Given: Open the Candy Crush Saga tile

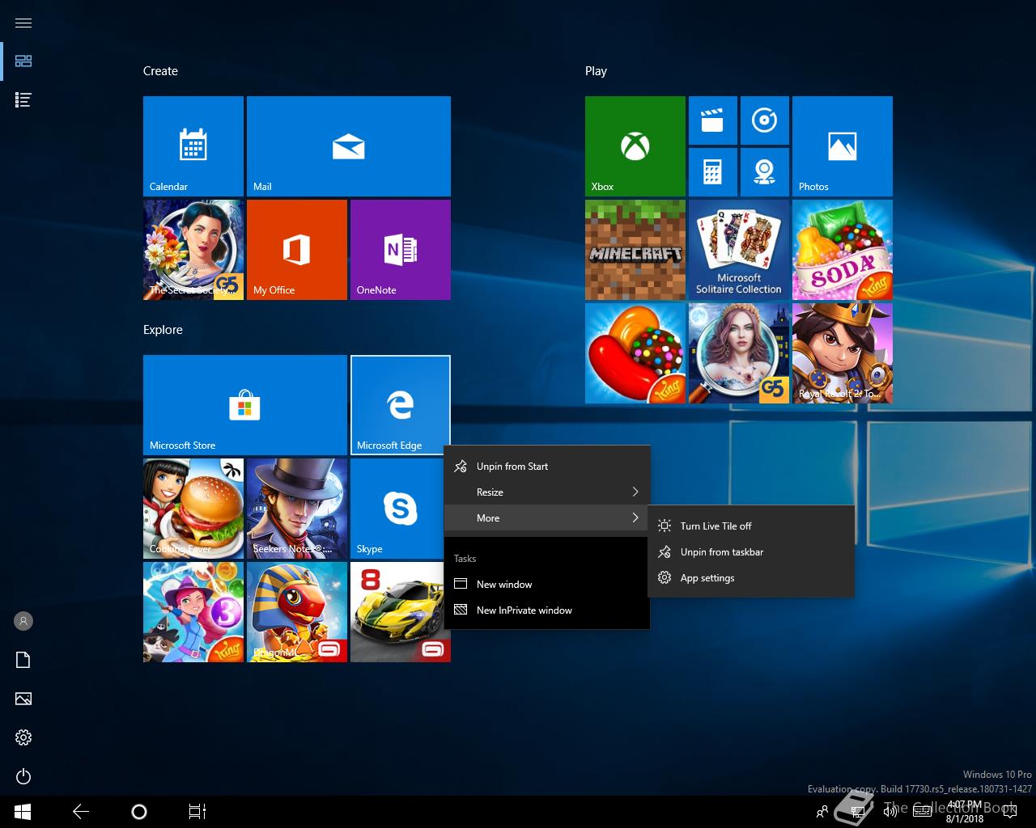Looking at the screenshot, I should [x=635, y=353].
